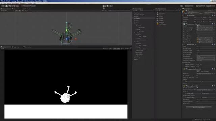Click the Pause button in the toolbar
Screen dimensions: 216x121
[108, 6]
